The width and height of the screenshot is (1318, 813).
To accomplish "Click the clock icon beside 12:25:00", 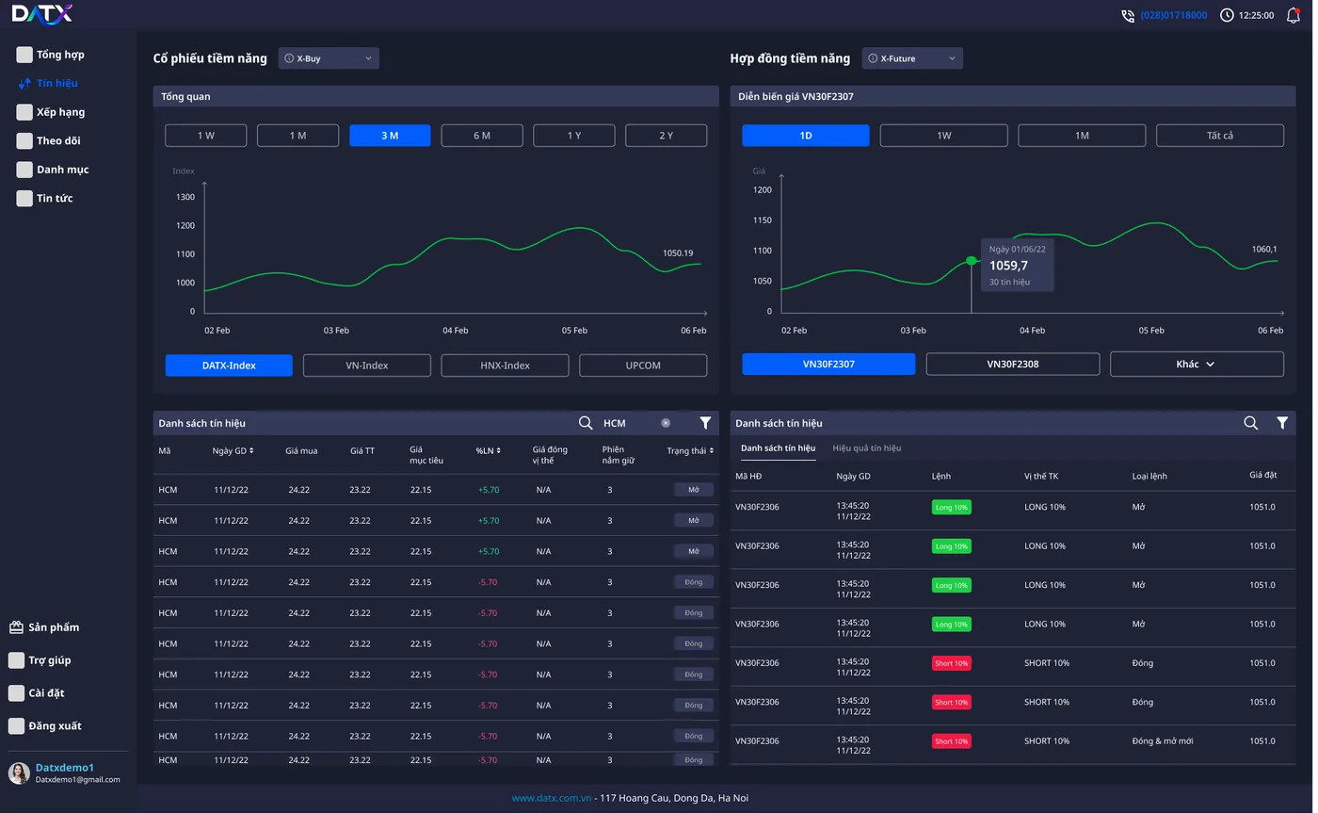I will click(x=1227, y=15).
